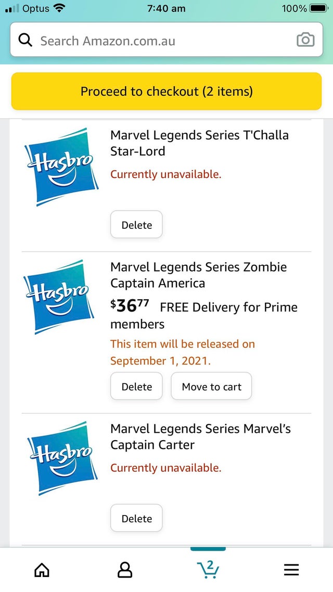Delete the Zombie Captain America item

[x=136, y=387]
